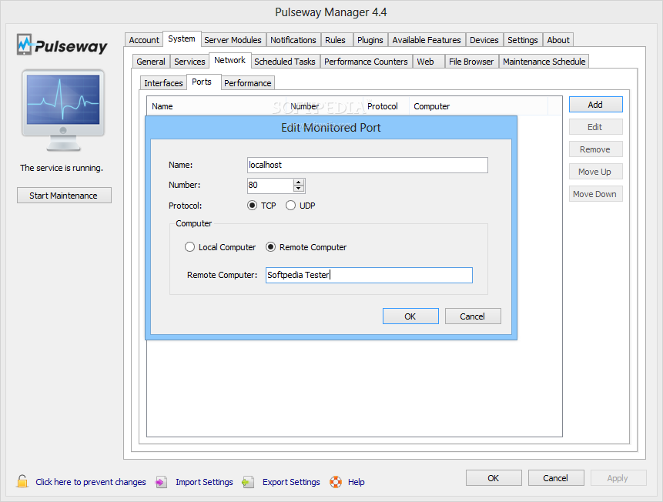
Task: Switch to the Interfaces tab
Action: [x=164, y=83]
